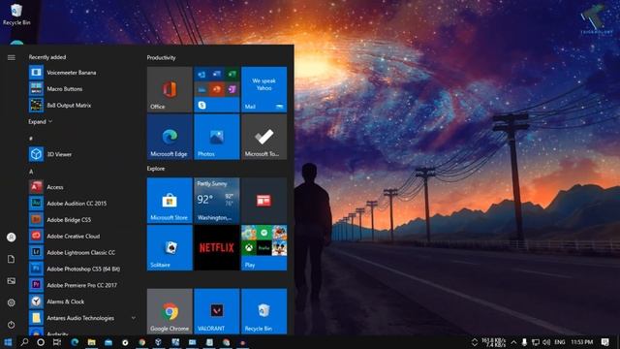Click the Windows Start button
Screen dimensions: 620x349
pos(8,342)
